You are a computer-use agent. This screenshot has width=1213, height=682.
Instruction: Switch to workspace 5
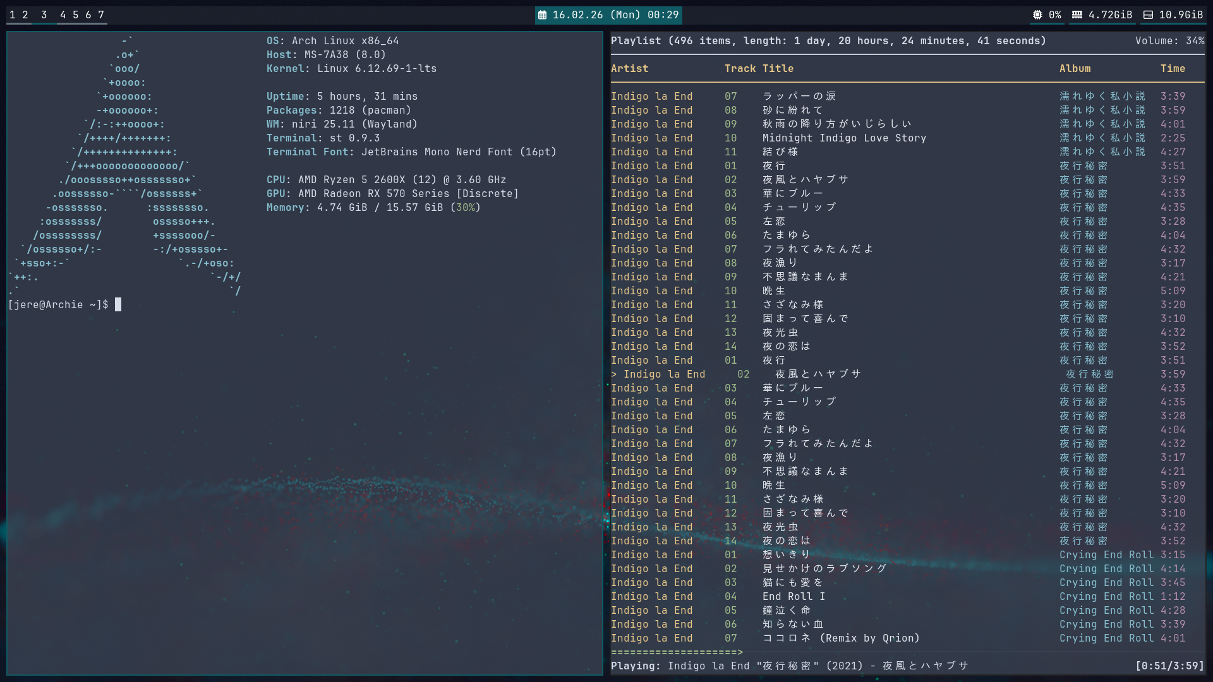(x=76, y=15)
